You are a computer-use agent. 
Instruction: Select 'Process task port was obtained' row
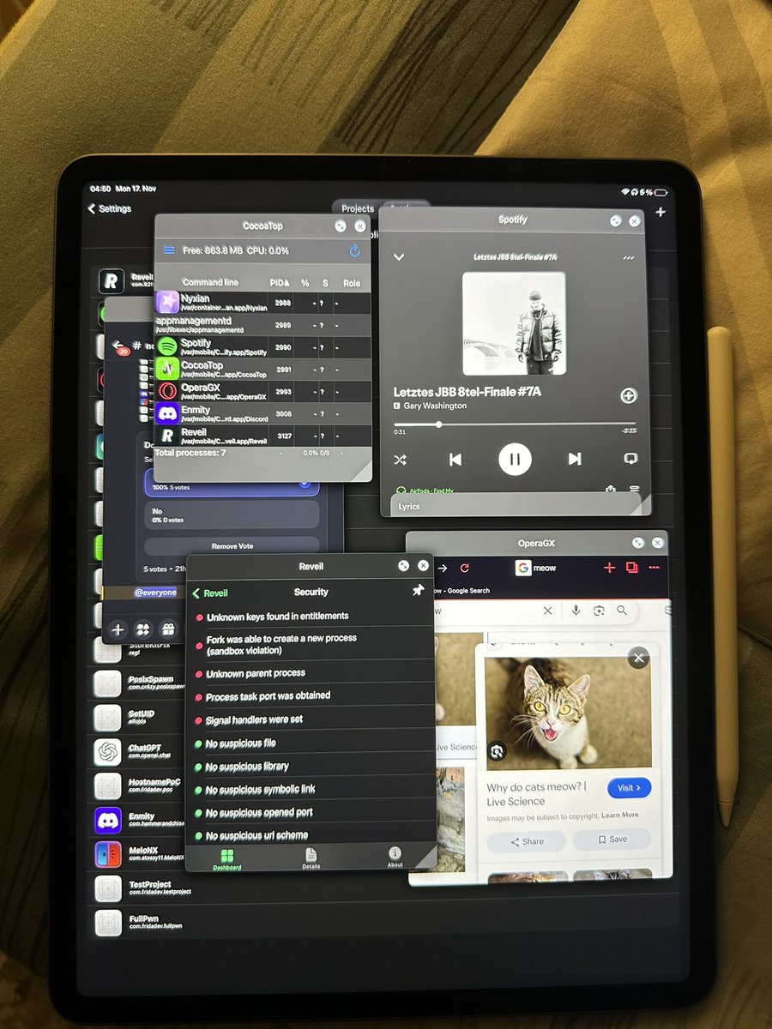pyautogui.click(x=313, y=696)
